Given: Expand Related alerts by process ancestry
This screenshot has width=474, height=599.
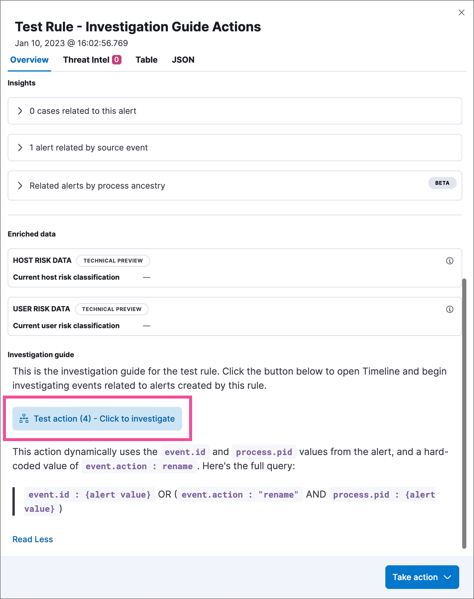Looking at the screenshot, I should (x=20, y=186).
